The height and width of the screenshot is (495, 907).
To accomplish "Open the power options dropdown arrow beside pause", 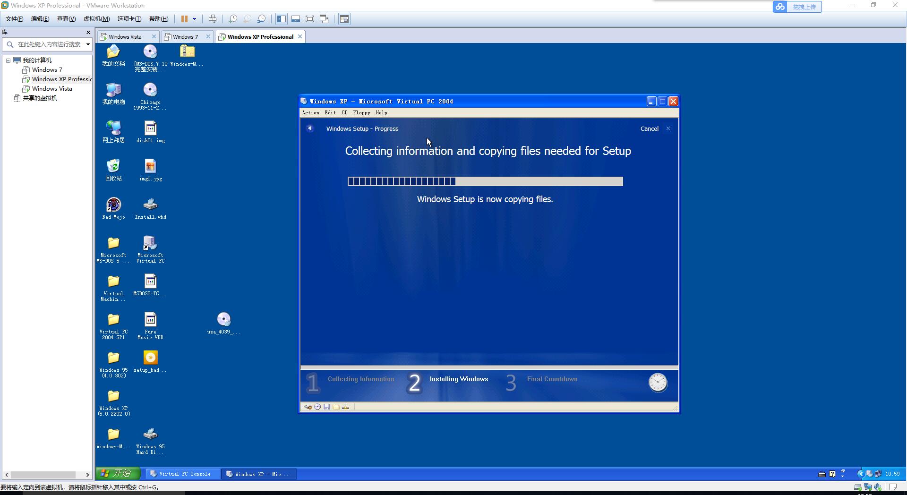I will (194, 19).
